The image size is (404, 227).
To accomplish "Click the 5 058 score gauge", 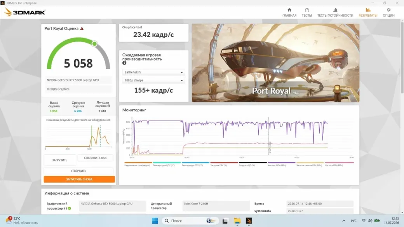I will pyautogui.click(x=78, y=54).
